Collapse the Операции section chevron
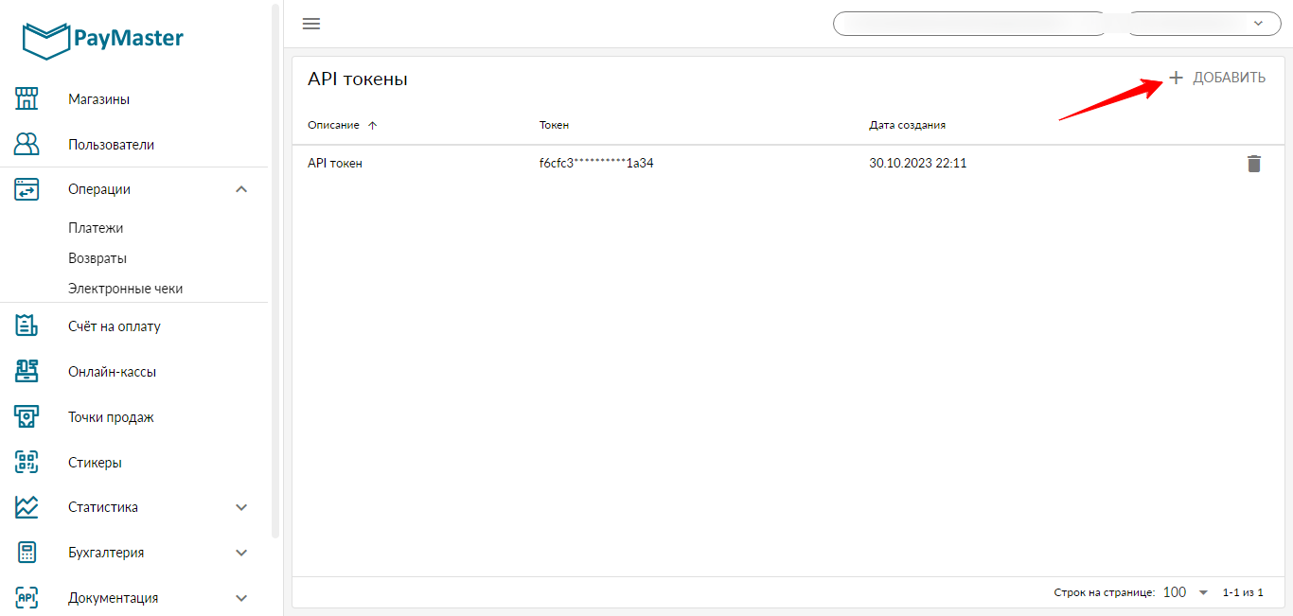Screen dimensions: 1293x616 [x=241, y=189]
